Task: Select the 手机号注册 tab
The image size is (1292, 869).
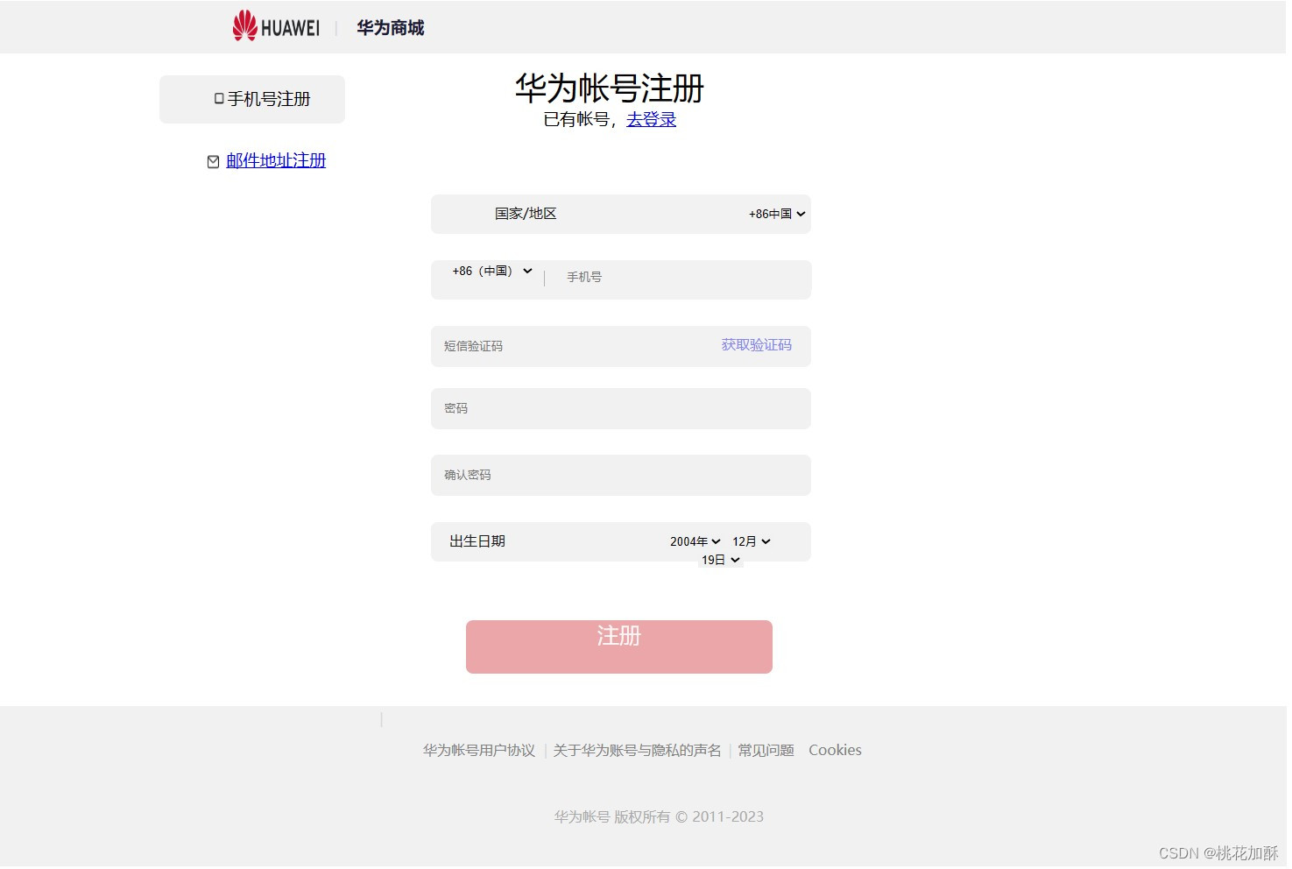Action: click(252, 99)
